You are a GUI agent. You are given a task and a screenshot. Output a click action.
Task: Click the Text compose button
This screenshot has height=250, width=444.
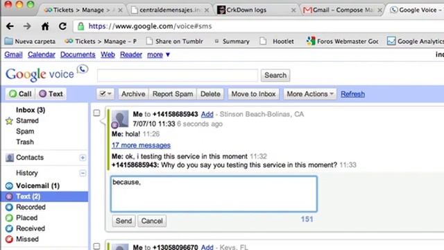(x=51, y=94)
